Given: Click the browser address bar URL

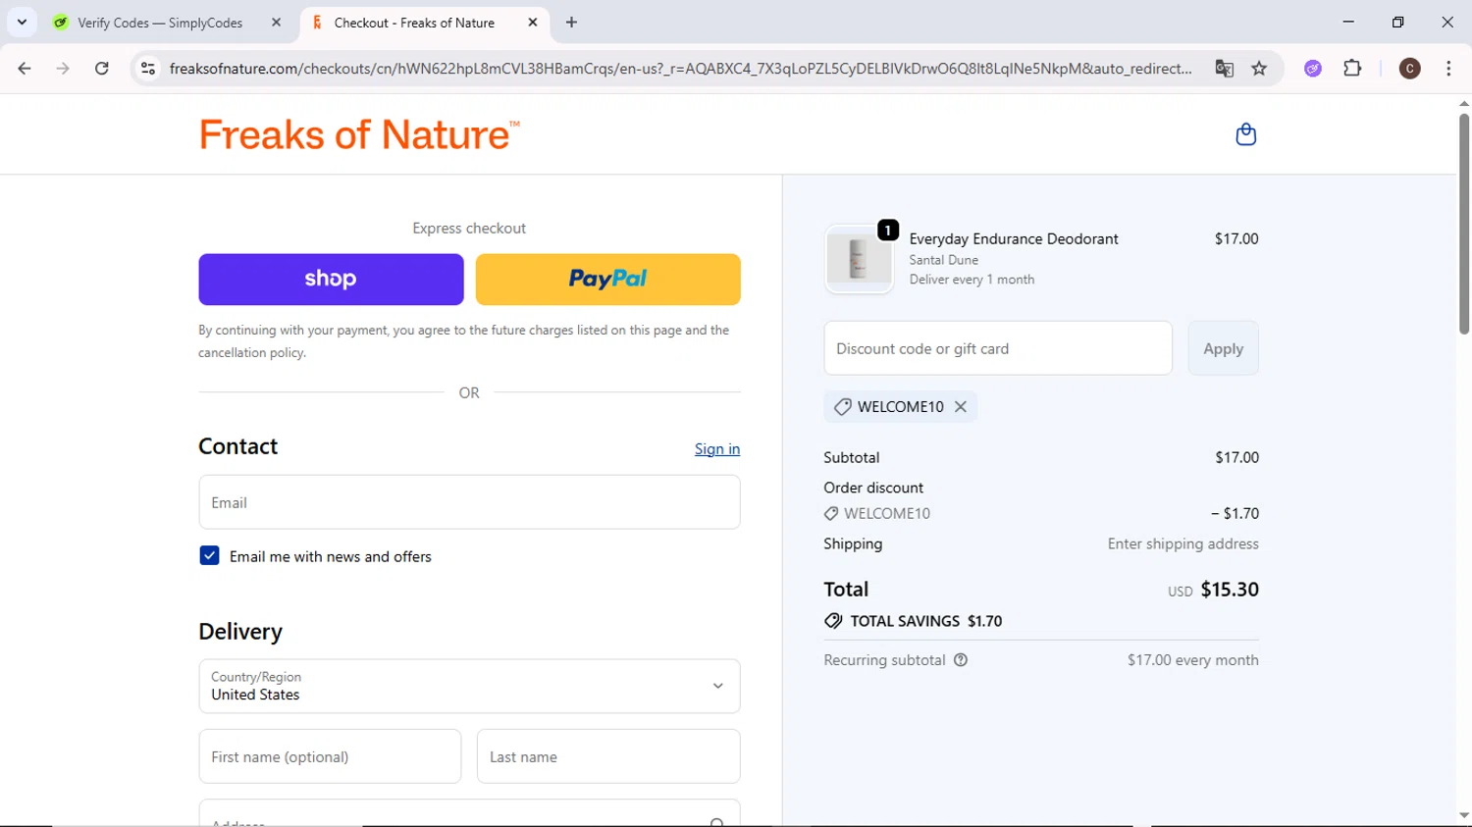Looking at the screenshot, I should (x=680, y=69).
